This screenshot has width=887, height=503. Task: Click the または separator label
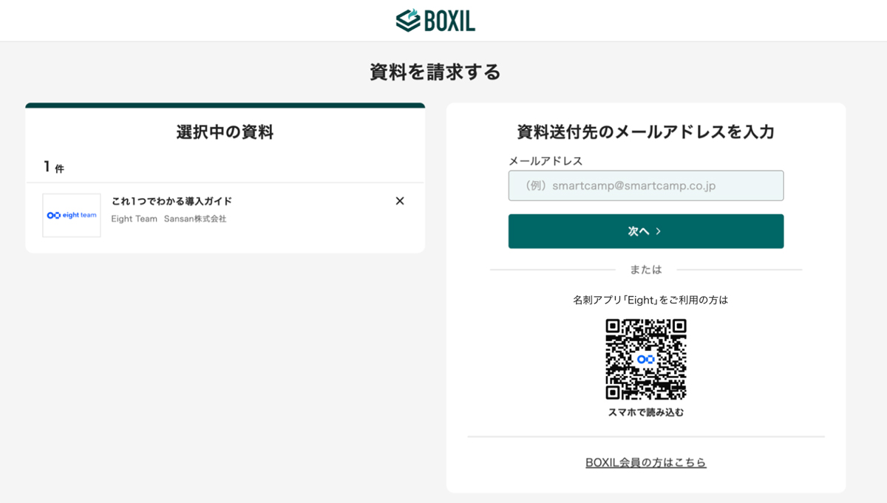[646, 270]
